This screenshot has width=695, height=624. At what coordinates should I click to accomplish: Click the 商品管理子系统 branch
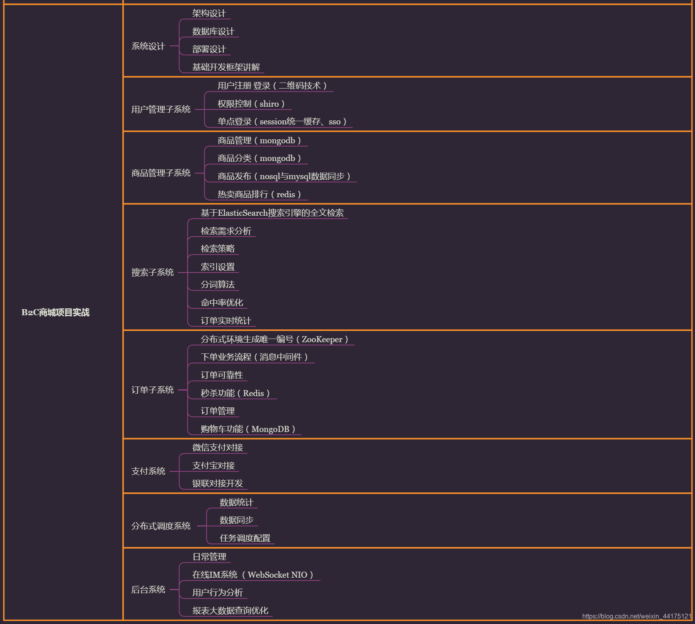point(161,173)
